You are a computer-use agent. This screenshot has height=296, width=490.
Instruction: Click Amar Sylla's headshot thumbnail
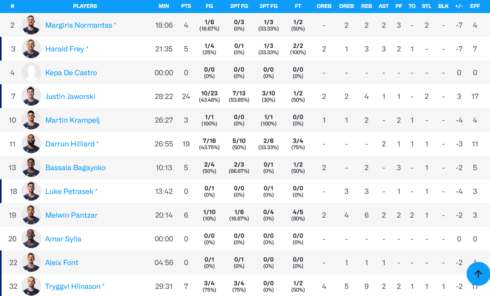(31, 239)
